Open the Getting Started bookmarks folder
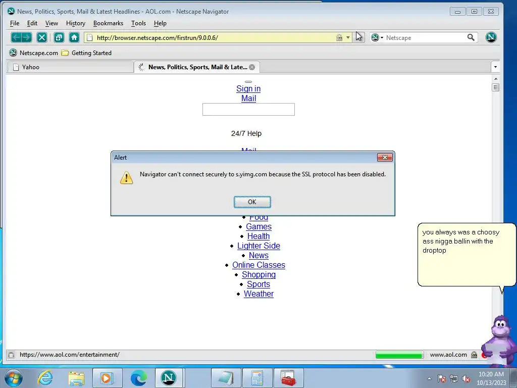This screenshot has width=517, height=388. tap(86, 53)
